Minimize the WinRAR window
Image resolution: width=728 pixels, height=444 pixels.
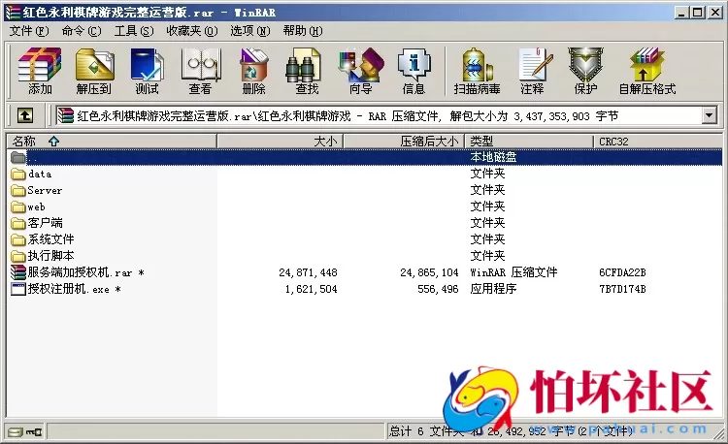(x=681, y=13)
